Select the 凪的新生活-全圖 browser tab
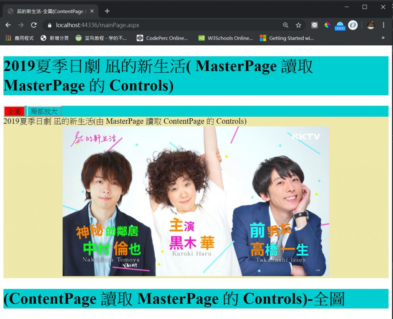This screenshot has height=319, width=393. pos(50,11)
